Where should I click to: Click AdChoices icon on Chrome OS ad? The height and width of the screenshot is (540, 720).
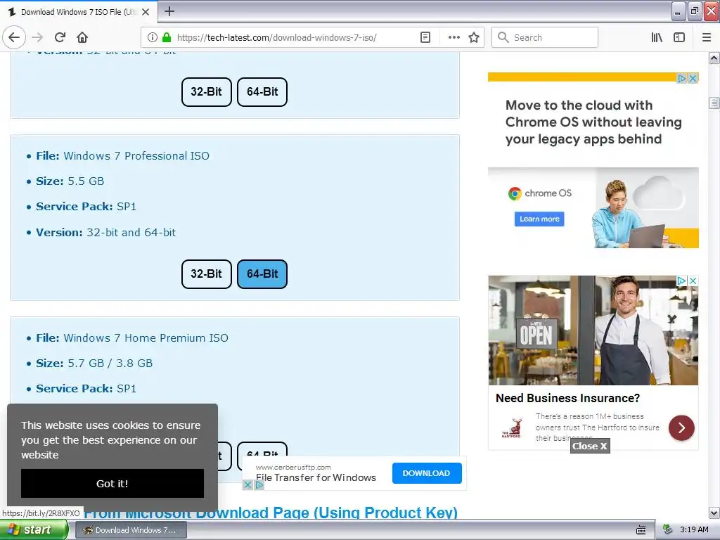(682, 78)
